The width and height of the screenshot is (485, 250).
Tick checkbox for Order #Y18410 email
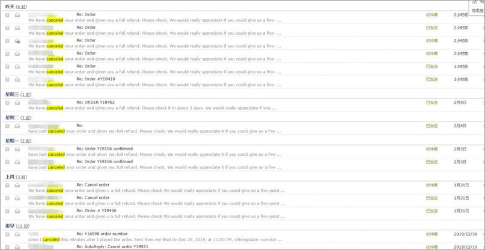point(7,79)
